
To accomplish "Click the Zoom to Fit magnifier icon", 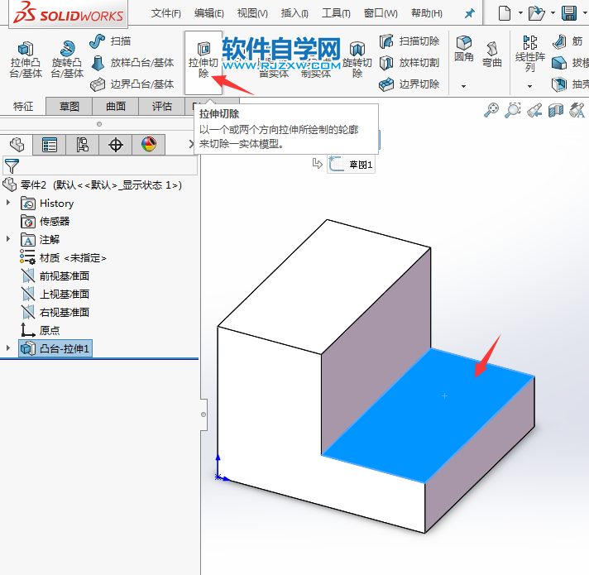I will (x=491, y=110).
